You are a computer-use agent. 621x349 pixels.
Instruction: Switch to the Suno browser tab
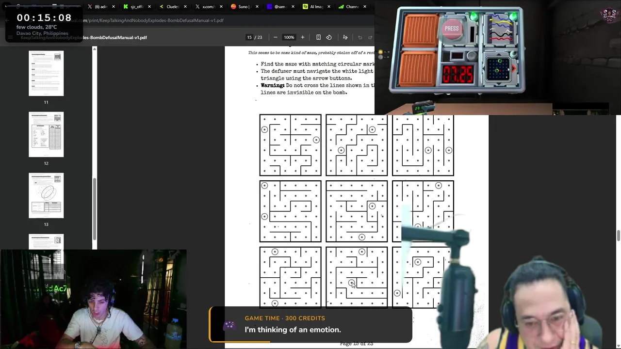pos(244,7)
